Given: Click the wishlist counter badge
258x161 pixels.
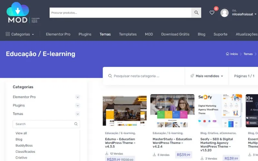Looking at the screenshot, I should coord(216,9).
